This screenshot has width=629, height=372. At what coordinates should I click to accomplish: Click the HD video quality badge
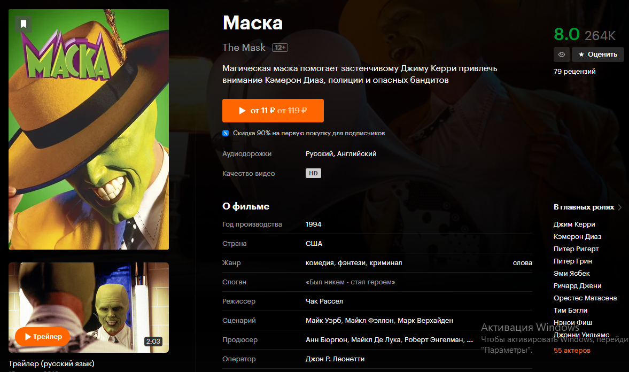pos(313,173)
